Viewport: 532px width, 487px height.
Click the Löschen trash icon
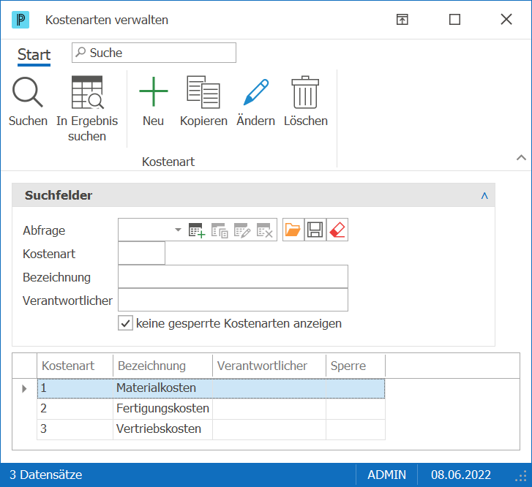(x=305, y=92)
